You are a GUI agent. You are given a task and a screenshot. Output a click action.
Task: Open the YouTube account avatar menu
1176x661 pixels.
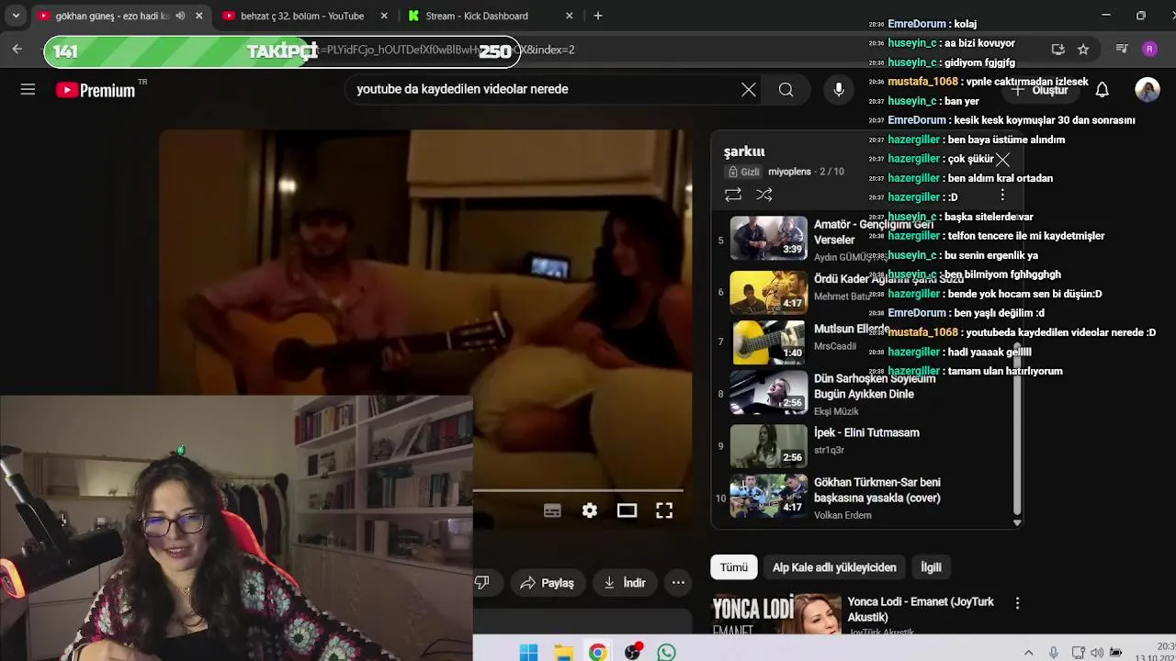[1147, 89]
